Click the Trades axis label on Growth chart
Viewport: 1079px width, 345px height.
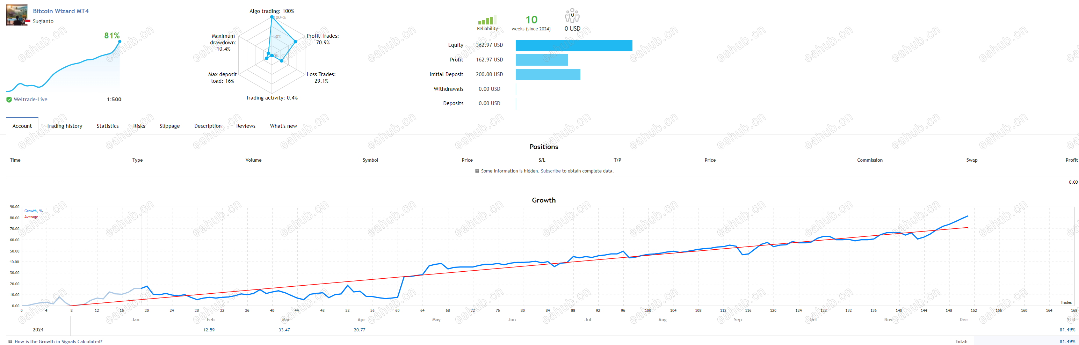click(x=1066, y=303)
